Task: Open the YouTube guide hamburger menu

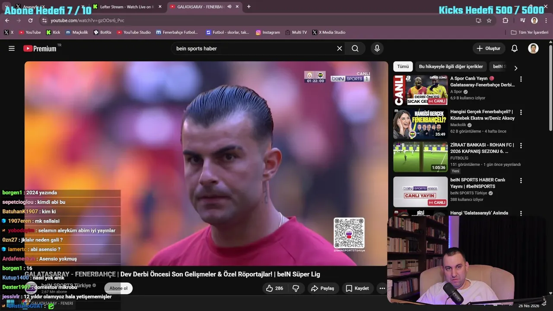Action: pyautogui.click(x=12, y=48)
